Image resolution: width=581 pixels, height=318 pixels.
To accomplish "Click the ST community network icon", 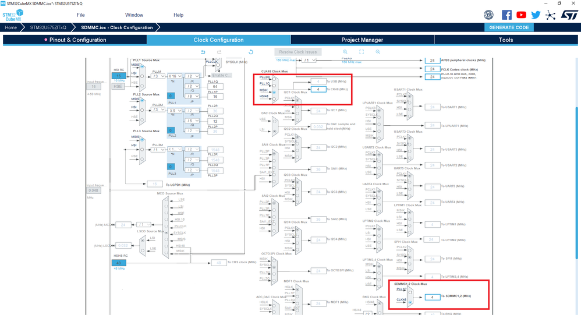I will pyautogui.click(x=550, y=15).
